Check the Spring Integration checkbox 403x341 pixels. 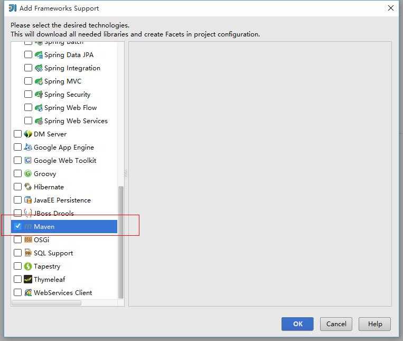[28, 68]
